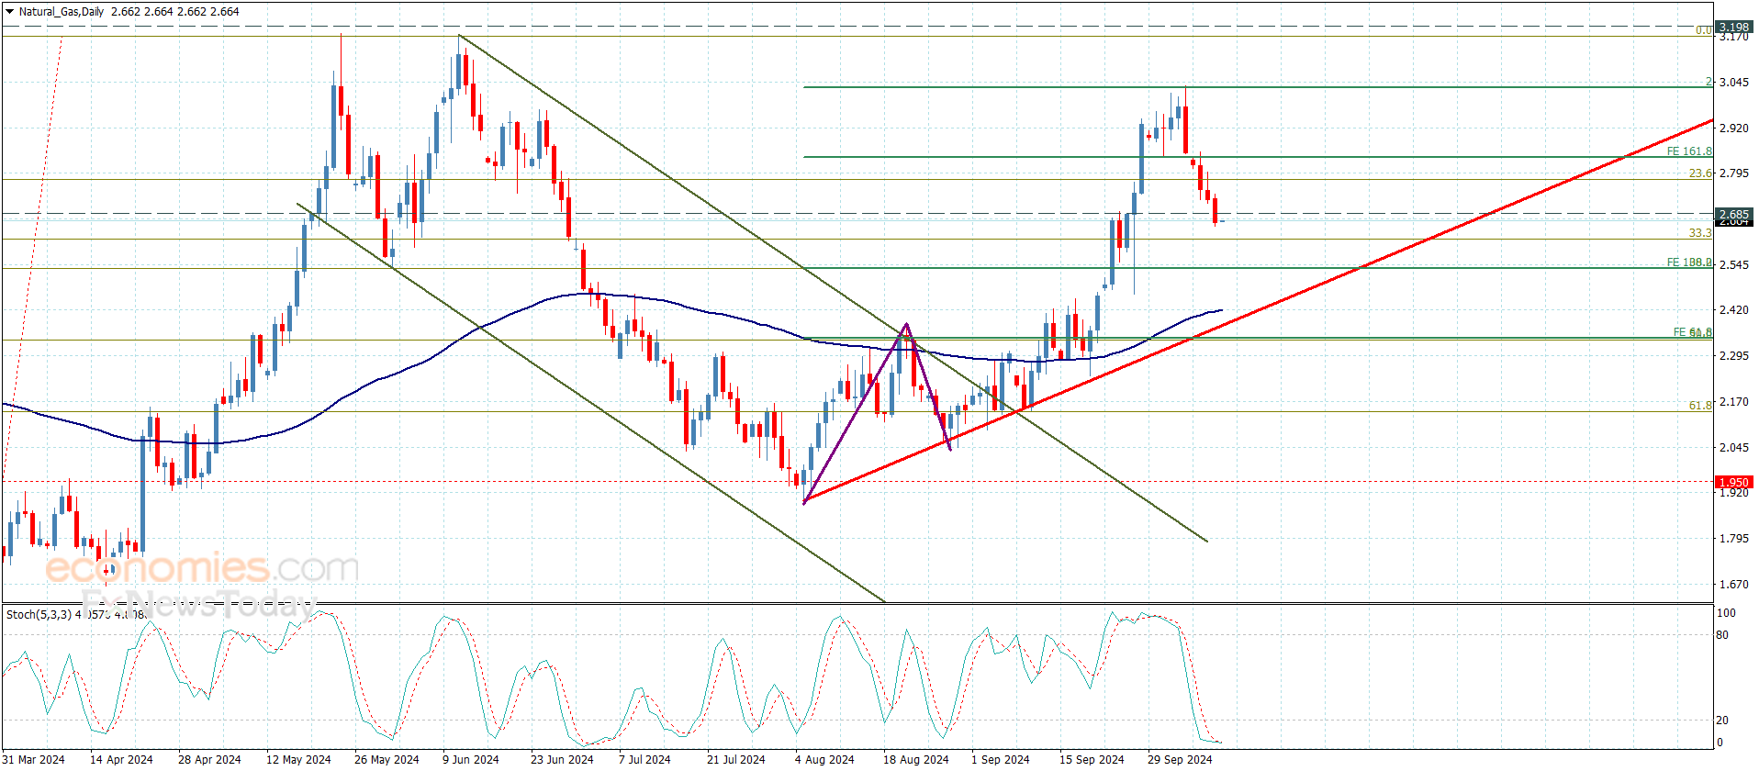
Task: Click the 80 level on stochastic scale
Action: pos(1722,635)
